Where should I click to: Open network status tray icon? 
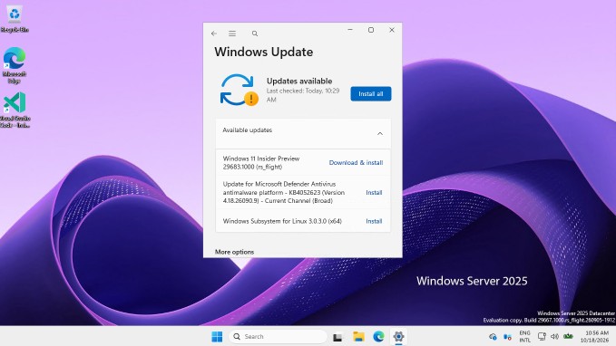click(x=542, y=337)
